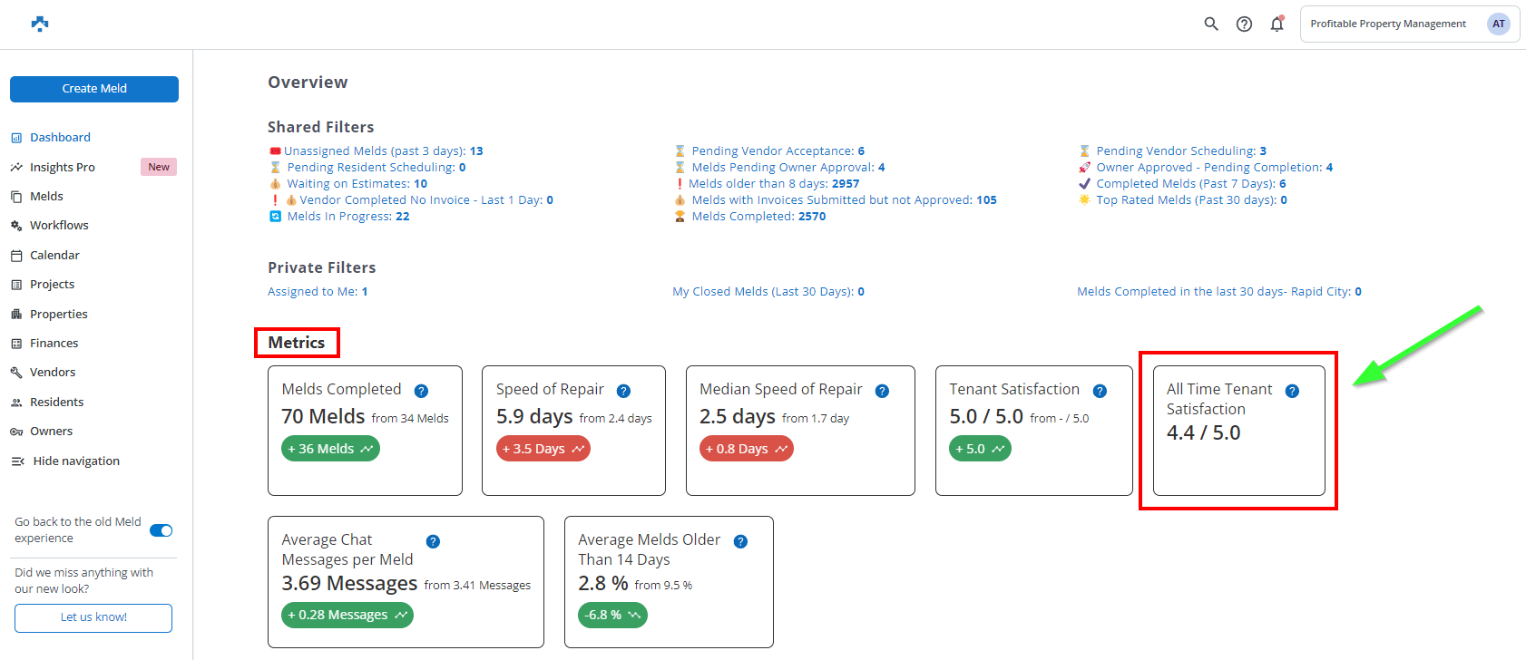Click the Property Meld logo
Image resolution: width=1526 pixels, height=660 pixels.
click(x=40, y=24)
